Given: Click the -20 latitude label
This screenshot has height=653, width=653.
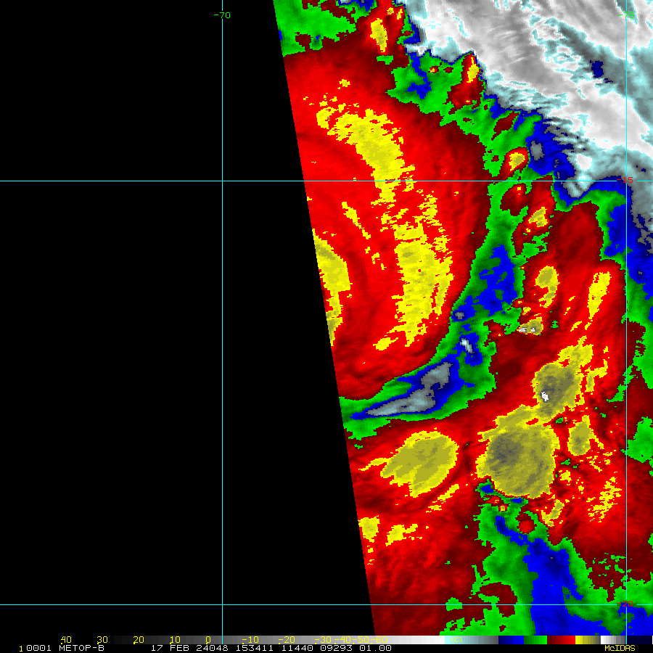Looking at the screenshot, I should click(x=625, y=604).
